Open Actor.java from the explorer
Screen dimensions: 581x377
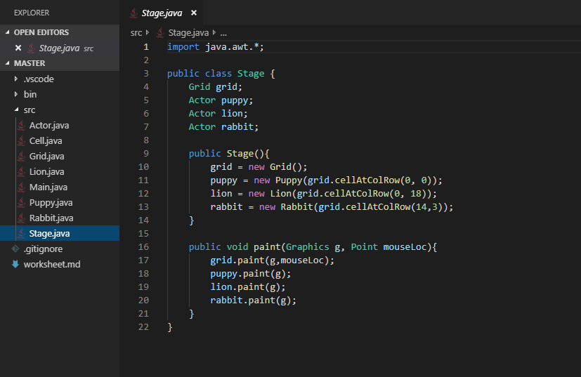point(49,126)
